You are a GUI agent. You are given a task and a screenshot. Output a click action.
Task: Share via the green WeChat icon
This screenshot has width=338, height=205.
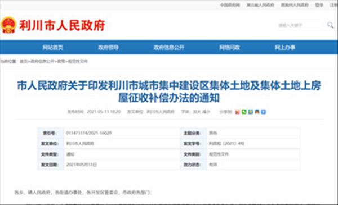coord(244,112)
